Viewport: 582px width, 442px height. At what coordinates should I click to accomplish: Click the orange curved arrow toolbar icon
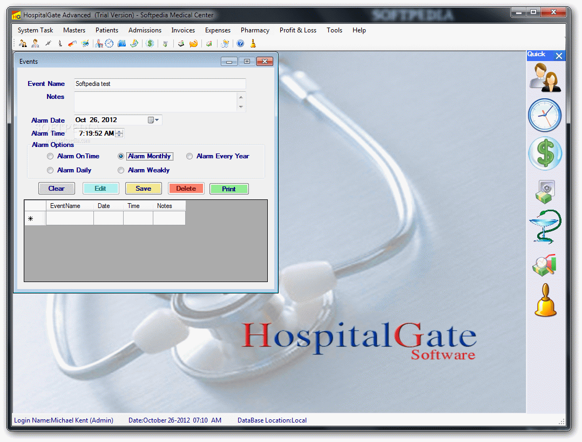193,43
